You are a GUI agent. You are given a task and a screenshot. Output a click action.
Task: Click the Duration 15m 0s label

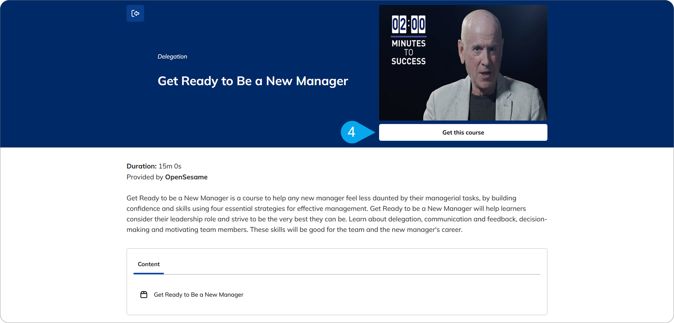(x=154, y=166)
